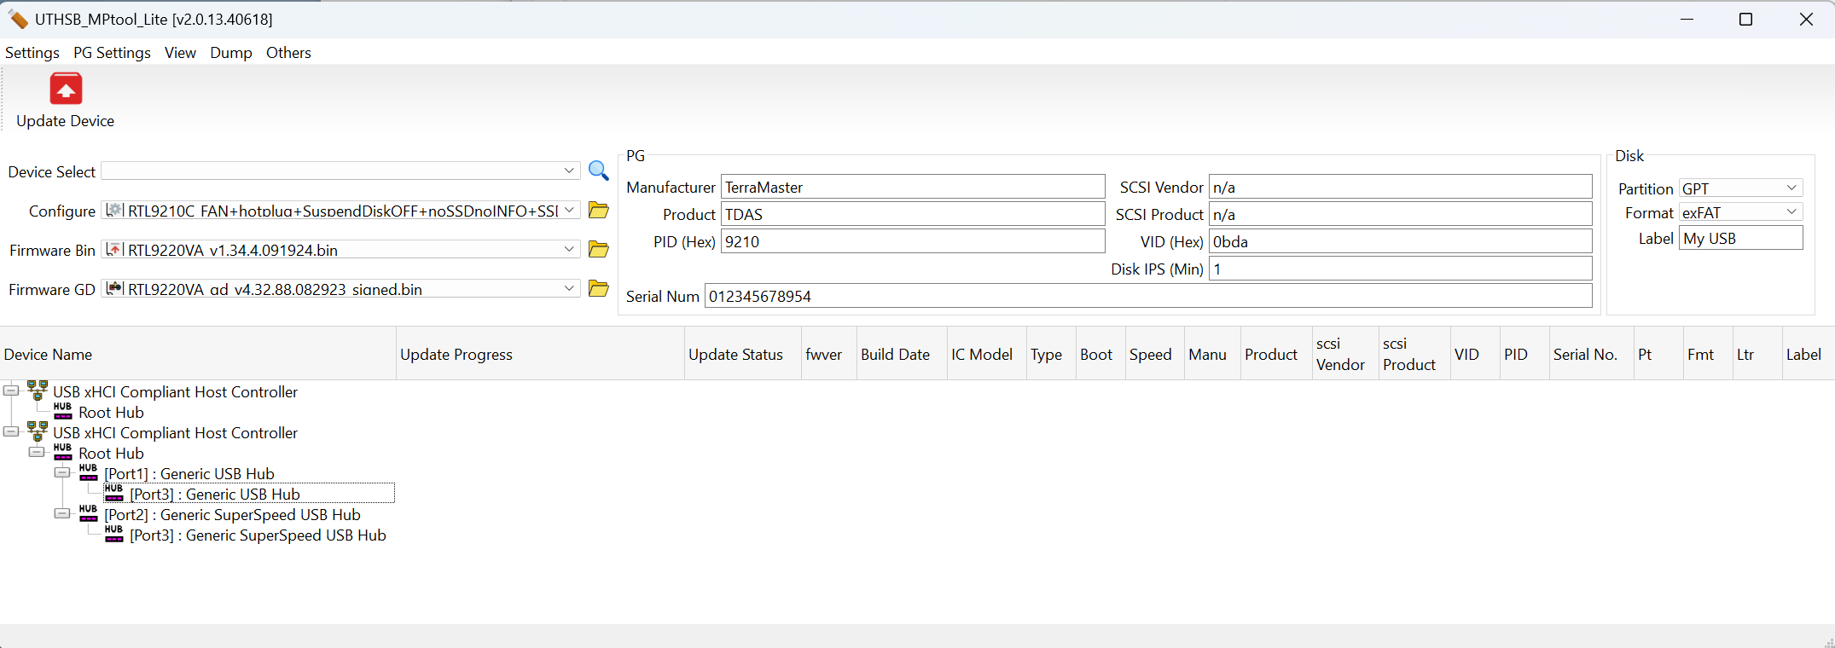Open the Firmware Bin dropdown
1835x648 pixels.
569,249
